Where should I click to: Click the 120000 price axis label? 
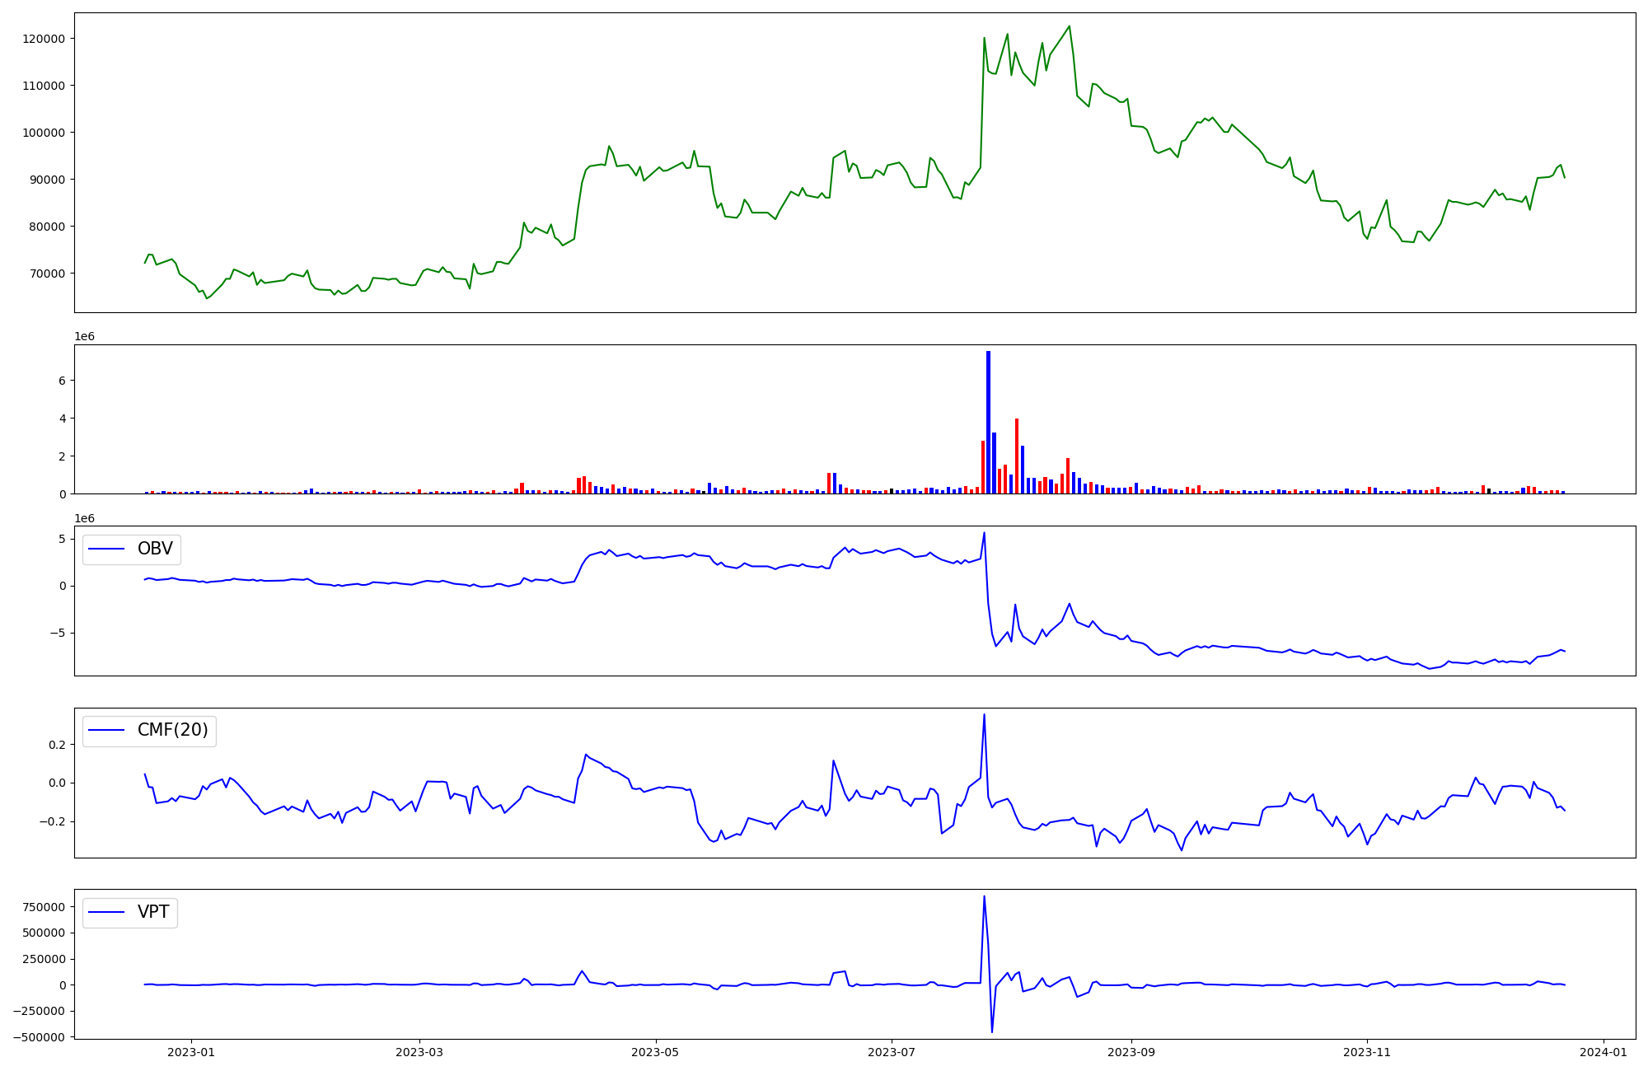(x=43, y=39)
